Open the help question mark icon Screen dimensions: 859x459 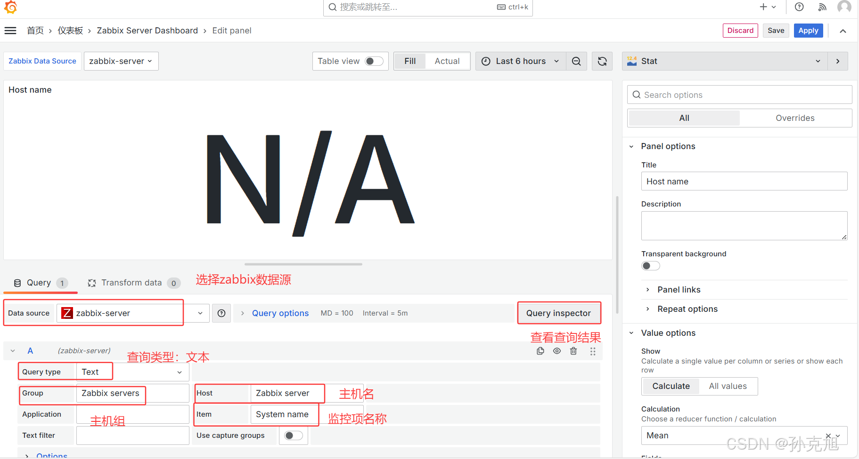[799, 7]
